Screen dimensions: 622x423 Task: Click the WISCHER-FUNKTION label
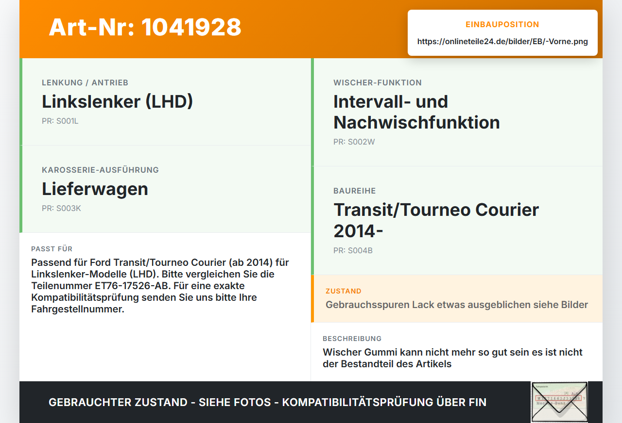pyautogui.click(x=378, y=83)
